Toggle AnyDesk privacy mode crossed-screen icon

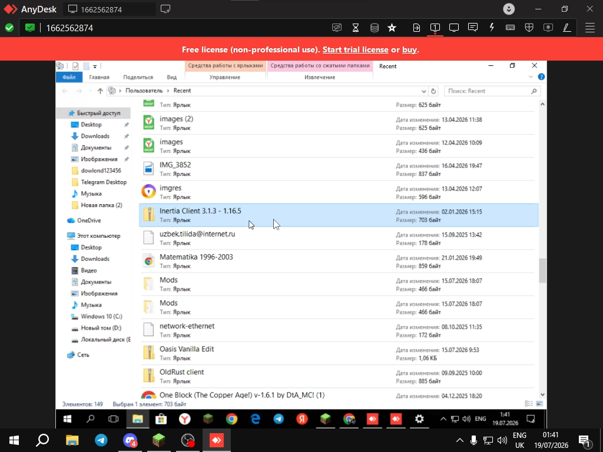click(337, 28)
